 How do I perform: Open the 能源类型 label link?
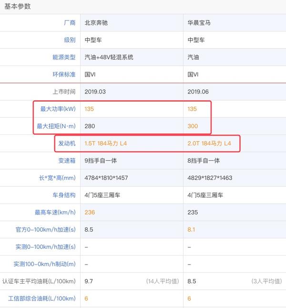tap(64, 57)
